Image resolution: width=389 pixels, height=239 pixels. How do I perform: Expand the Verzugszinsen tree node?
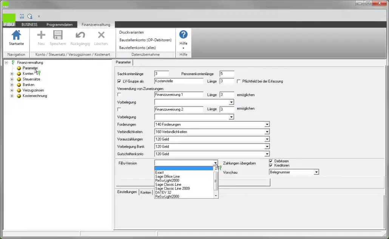12,90
